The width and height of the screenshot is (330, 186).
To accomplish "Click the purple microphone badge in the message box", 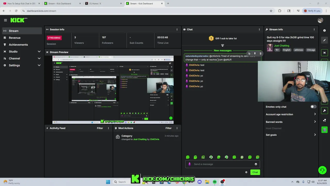I will [189, 164].
